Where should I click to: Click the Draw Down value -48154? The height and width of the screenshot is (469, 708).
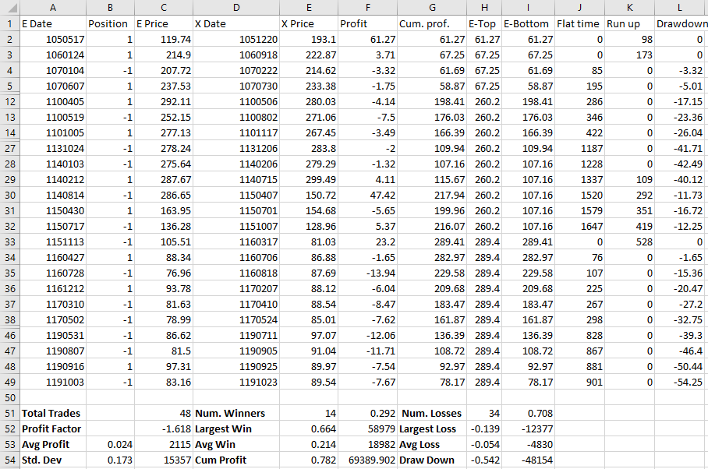click(x=528, y=460)
